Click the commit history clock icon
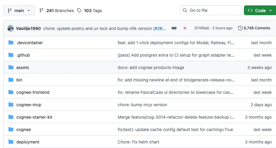The height and width of the screenshot is (148, 276). [240, 28]
